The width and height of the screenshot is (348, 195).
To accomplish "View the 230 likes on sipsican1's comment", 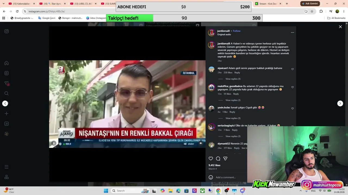I will pos(228,73).
